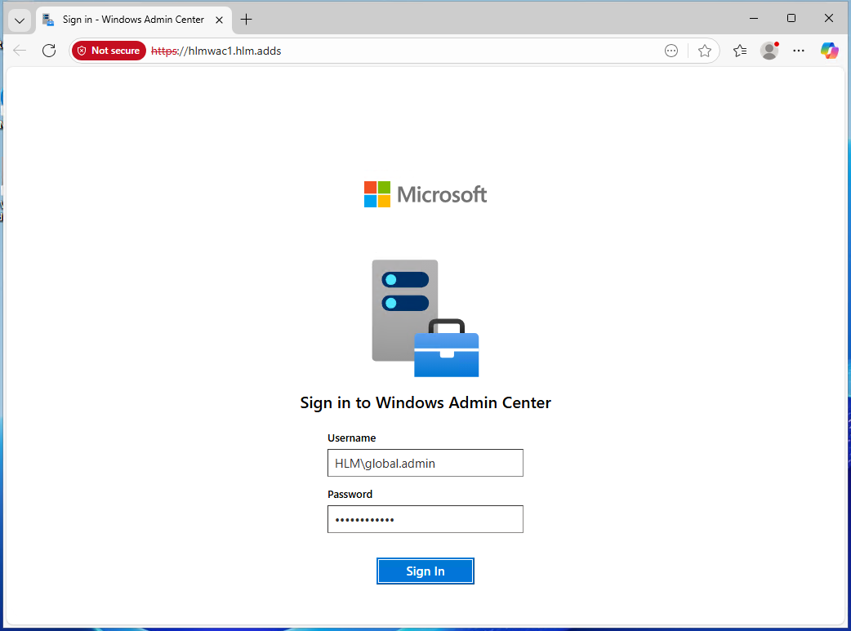The width and height of the screenshot is (851, 631).
Task: Expand the tab actions chevron menu
Action: pyautogui.click(x=20, y=20)
